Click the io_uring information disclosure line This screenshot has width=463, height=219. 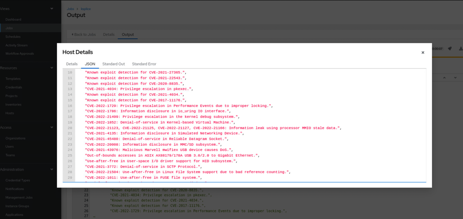pos(158,111)
